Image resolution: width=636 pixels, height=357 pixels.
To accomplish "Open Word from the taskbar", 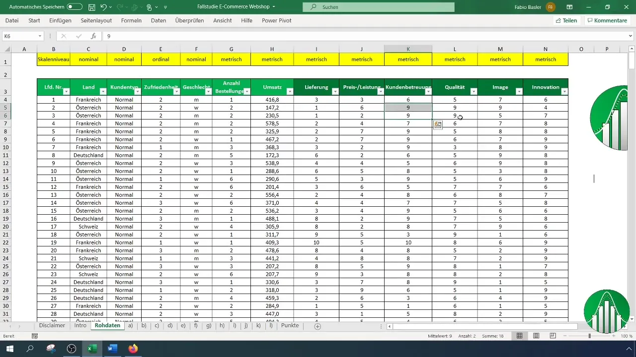I will coord(112,349).
